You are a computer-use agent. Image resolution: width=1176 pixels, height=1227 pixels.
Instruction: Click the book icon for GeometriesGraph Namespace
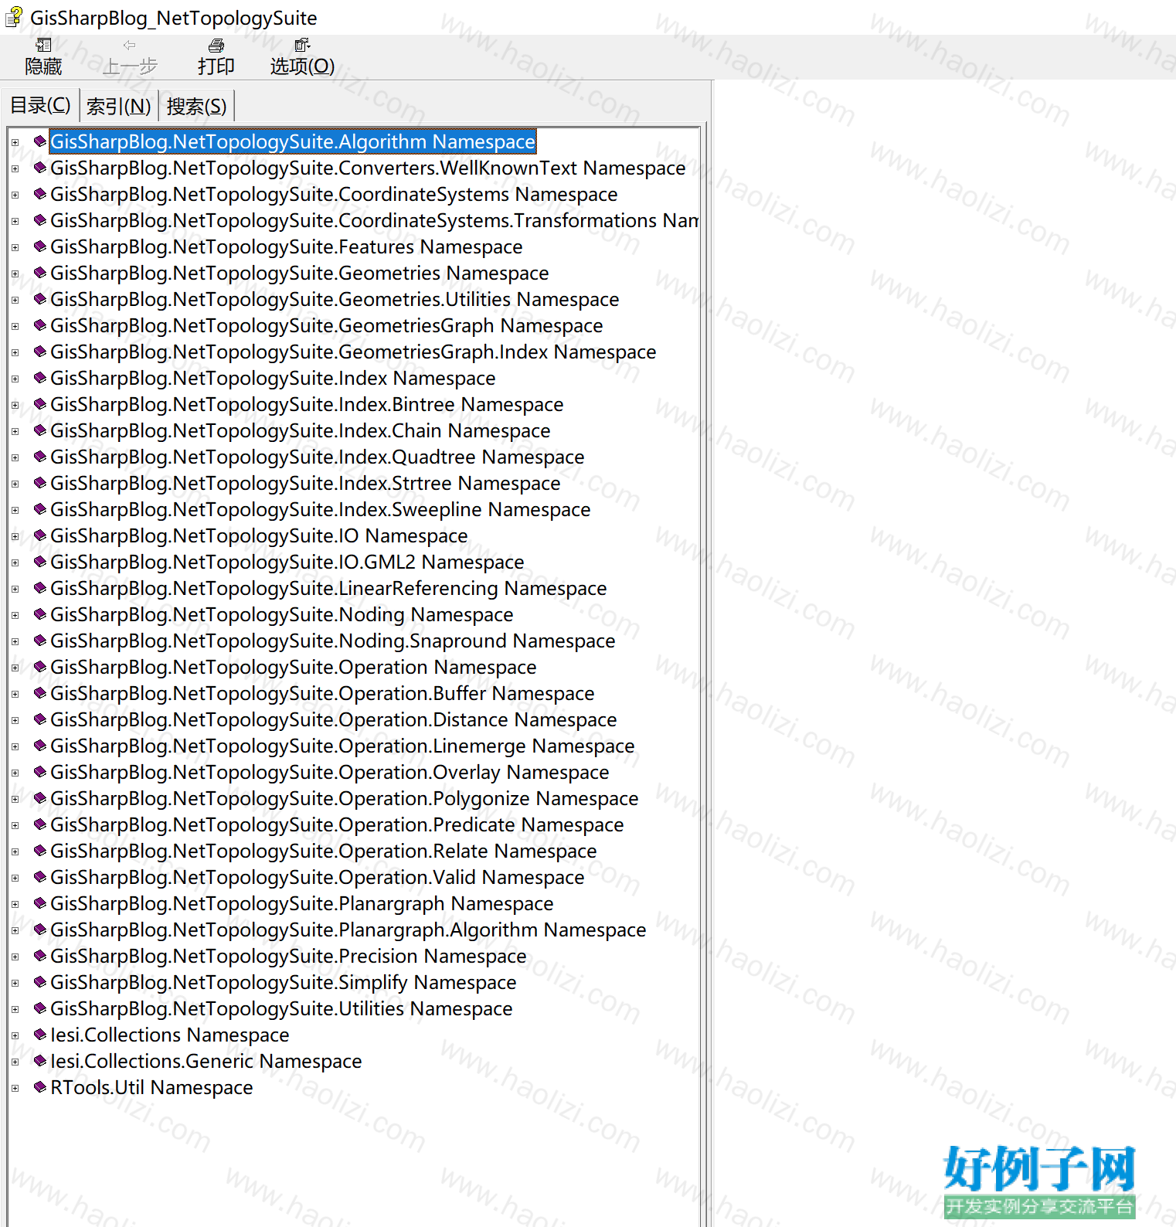pyautogui.click(x=40, y=325)
